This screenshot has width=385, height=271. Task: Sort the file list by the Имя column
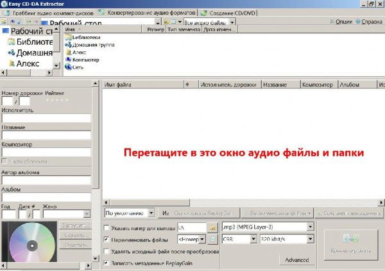coord(103,29)
